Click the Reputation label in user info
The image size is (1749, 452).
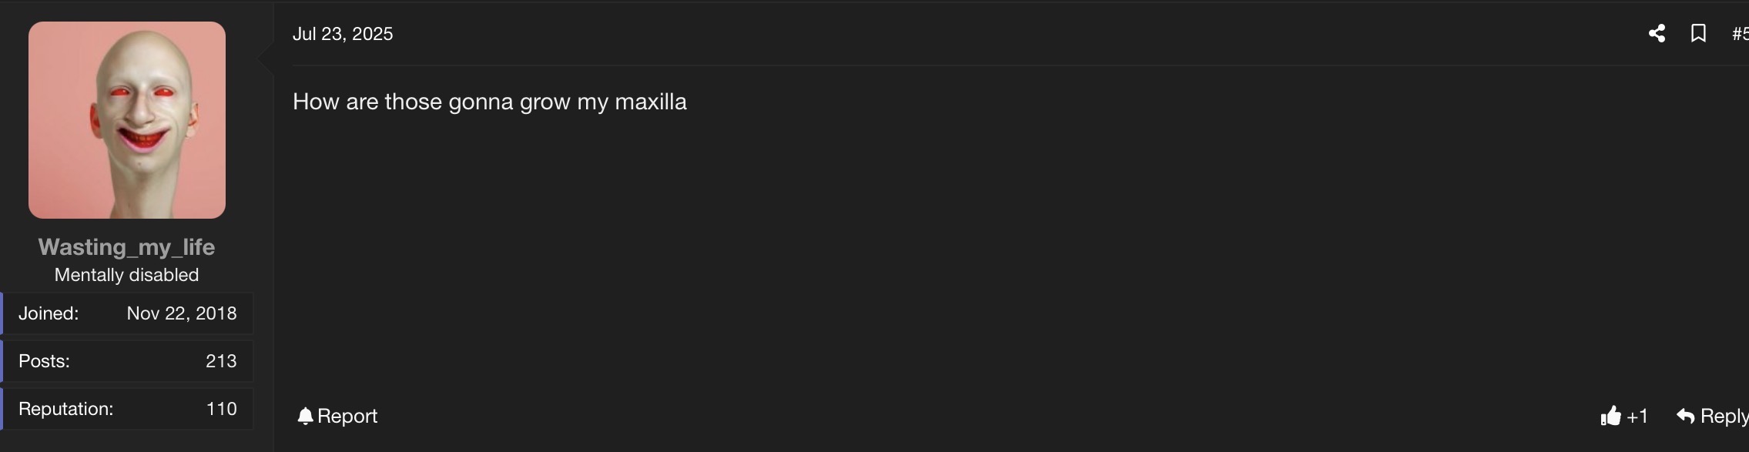point(65,409)
